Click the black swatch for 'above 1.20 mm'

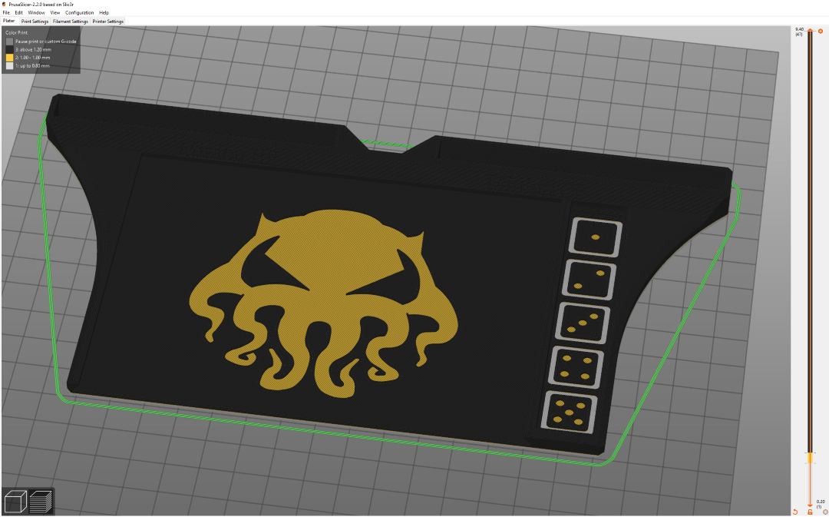click(9, 49)
